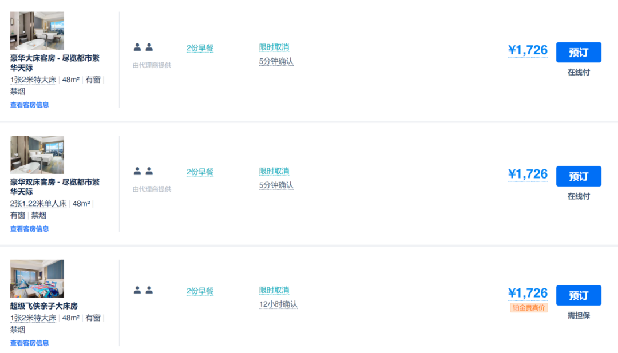Book the 超级飞侠亲子大床房 with 预订 button
Viewport: 618px width, 353px height.
(579, 295)
